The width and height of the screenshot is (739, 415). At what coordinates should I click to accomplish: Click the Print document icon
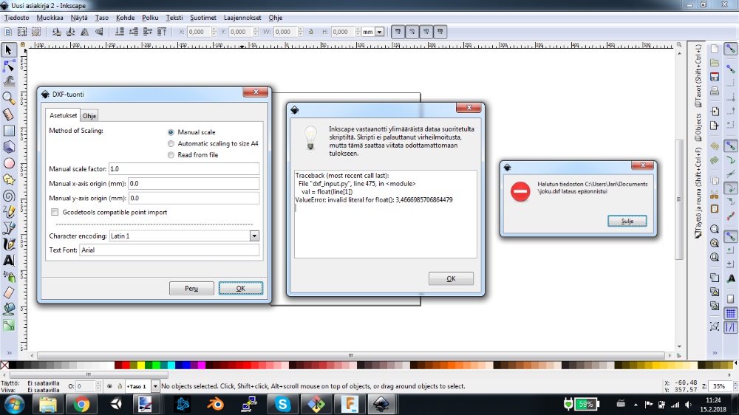click(715, 91)
